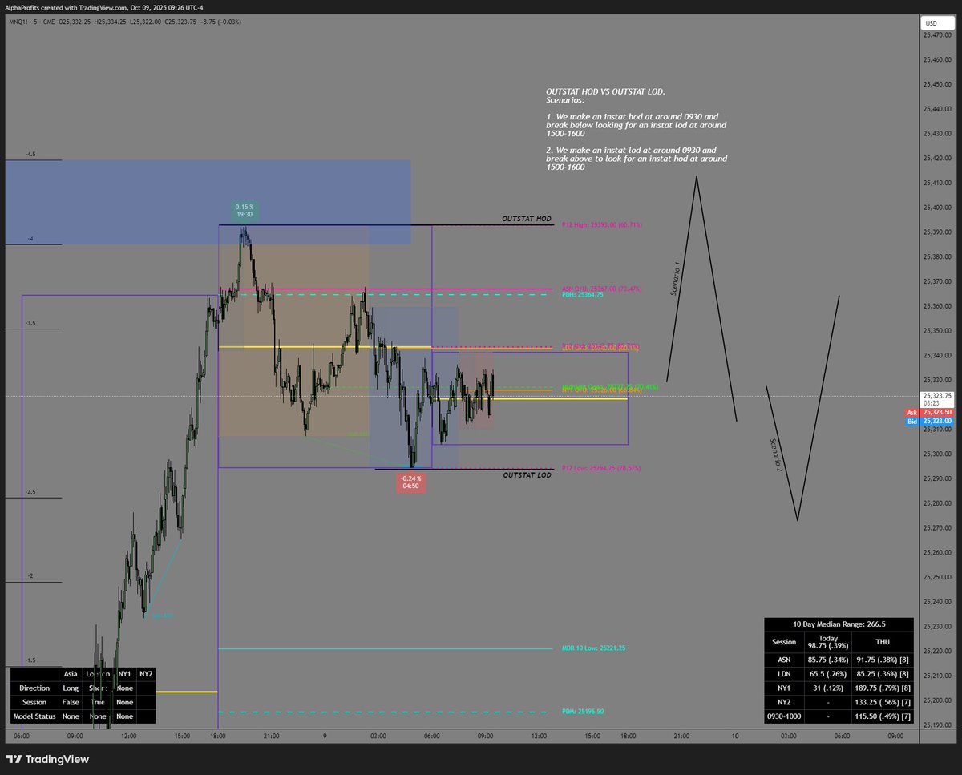Click the red Ask price label 25,323.50

coord(929,412)
